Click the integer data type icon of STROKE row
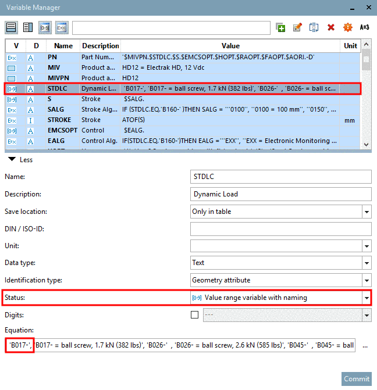The height and width of the screenshot is (390, 377). 30,121
